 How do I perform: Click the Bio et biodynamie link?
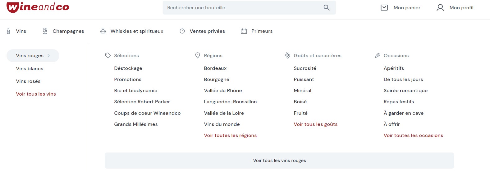pyautogui.click(x=135, y=91)
